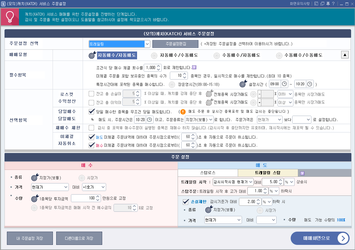Open the +1호가 offset dropdown
355x250 pixels.
coord(94,187)
